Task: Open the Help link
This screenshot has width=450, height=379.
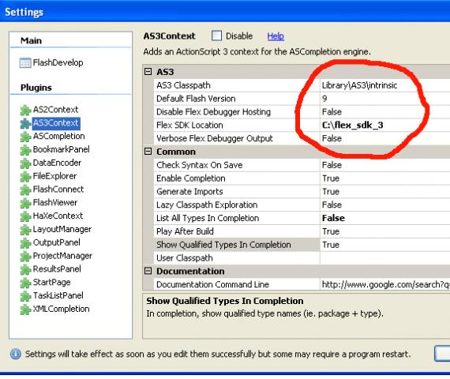Action: pos(276,36)
